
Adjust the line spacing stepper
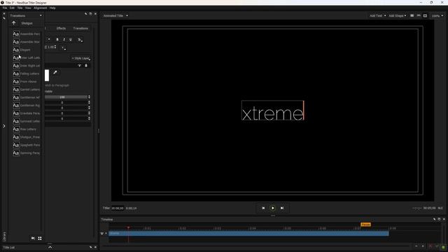[55, 47]
